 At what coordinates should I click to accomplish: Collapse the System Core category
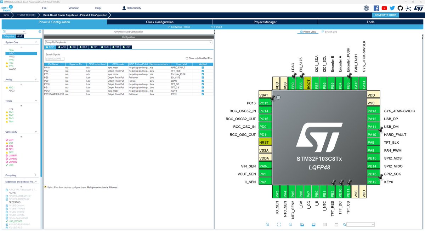tap(36, 42)
